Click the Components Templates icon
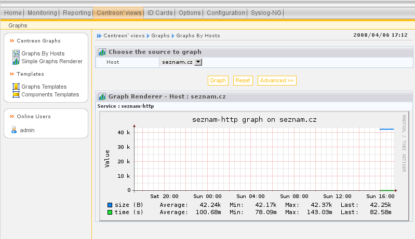The width and height of the screenshot is (415, 239). (16, 94)
